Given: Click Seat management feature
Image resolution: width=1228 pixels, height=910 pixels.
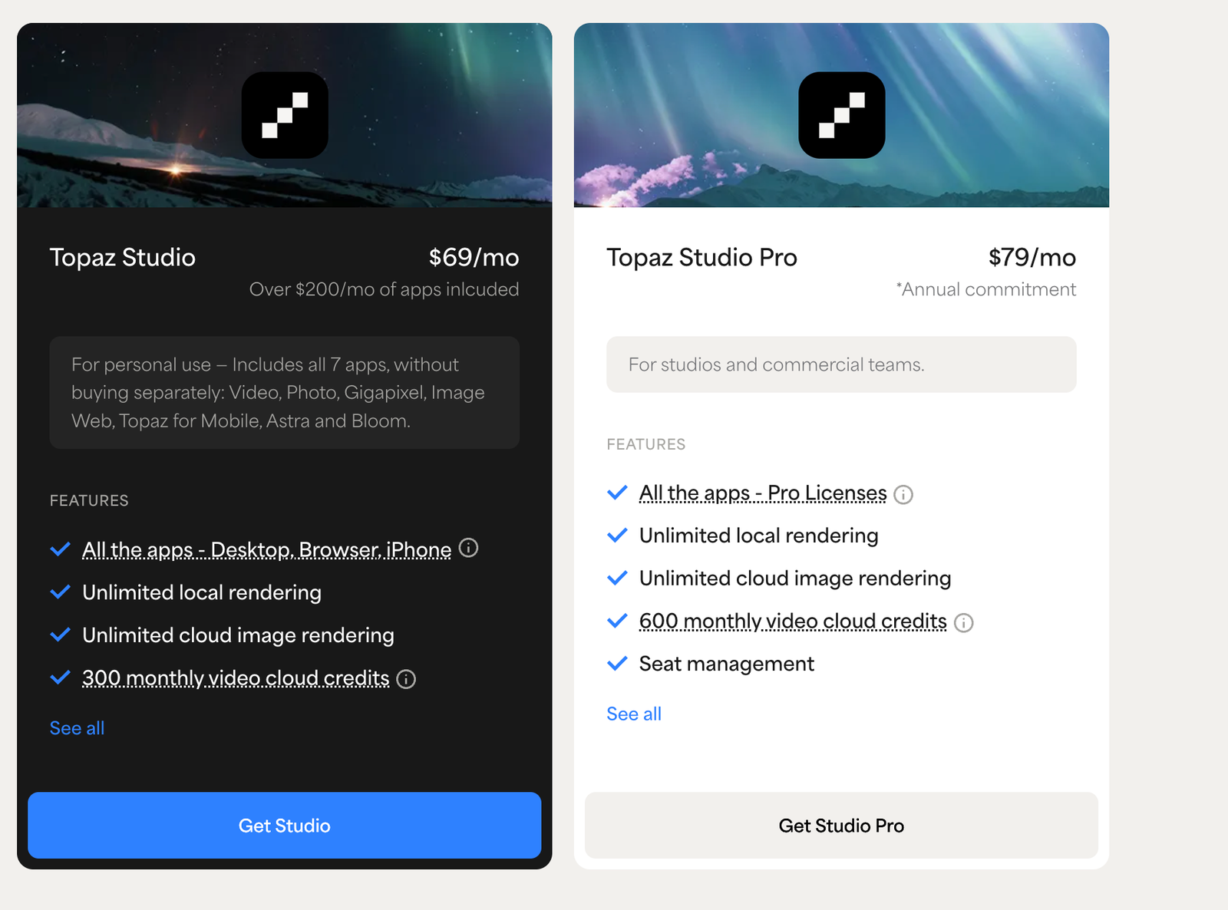Looking at the screenshot, I should (727, 664).
